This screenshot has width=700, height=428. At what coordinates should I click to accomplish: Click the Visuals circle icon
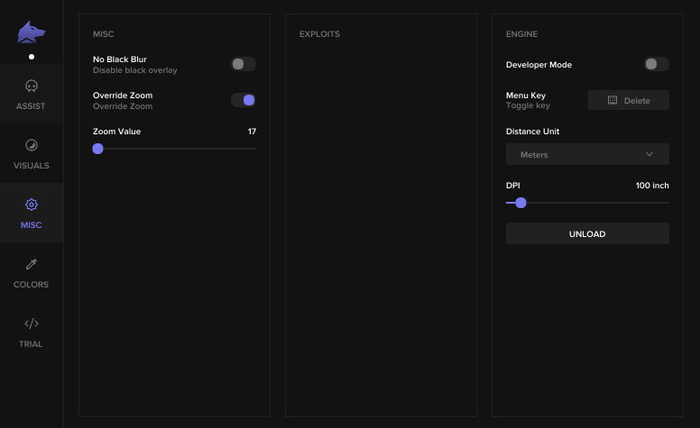tap(32, 145)
